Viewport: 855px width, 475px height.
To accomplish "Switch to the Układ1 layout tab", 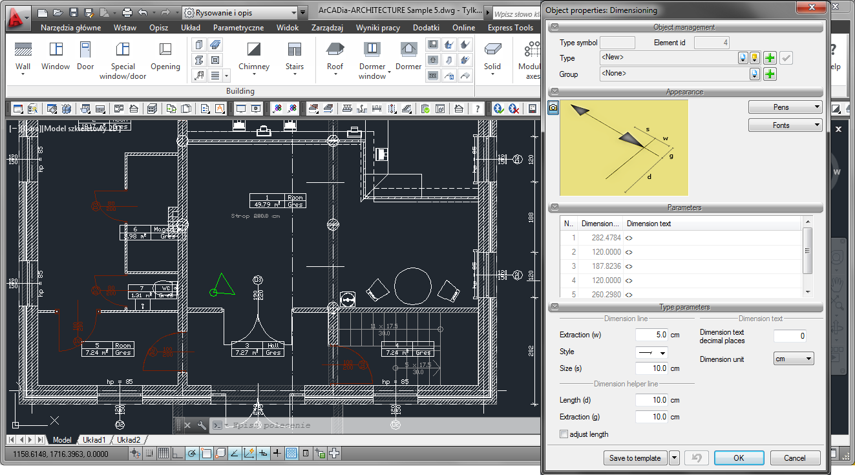I will (94, 440).
